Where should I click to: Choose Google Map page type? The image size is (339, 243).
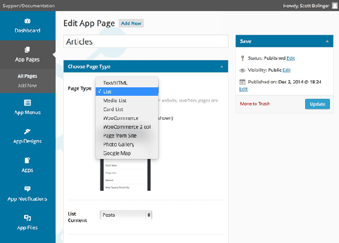pos(127,153)
